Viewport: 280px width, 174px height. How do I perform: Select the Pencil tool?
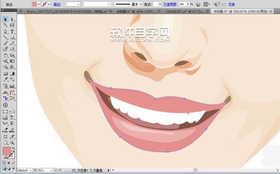coord(12,43)
